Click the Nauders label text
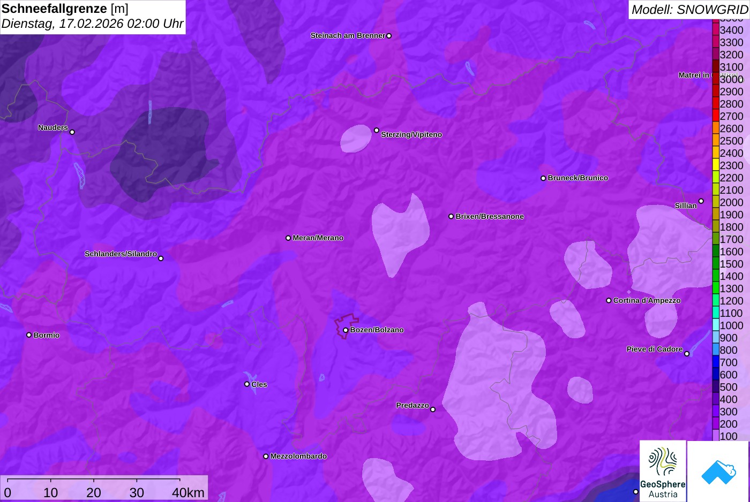 tap(53, 128)
